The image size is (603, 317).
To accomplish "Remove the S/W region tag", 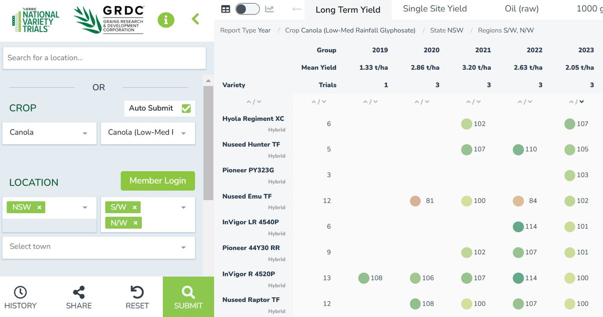I will coord(135,208).
